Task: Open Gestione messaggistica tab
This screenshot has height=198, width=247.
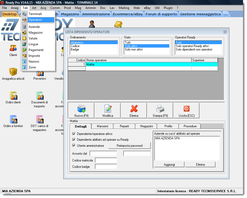Action: 200,14
